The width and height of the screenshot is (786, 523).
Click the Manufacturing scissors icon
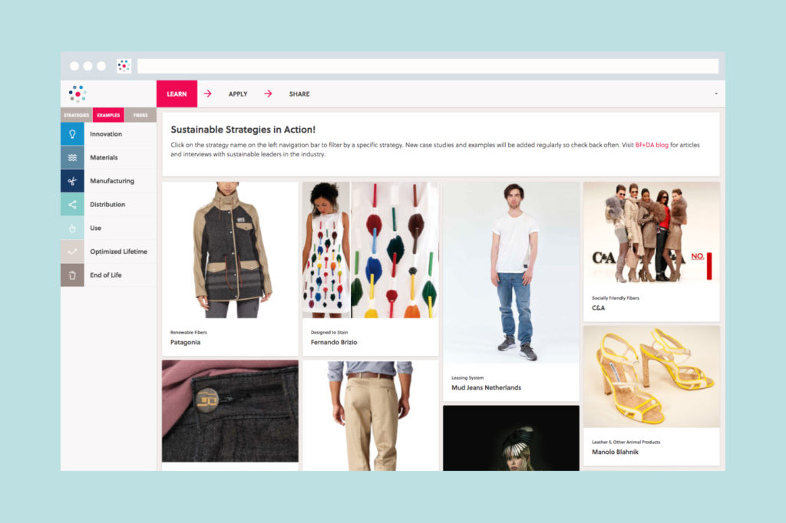(x=72, y=181)
